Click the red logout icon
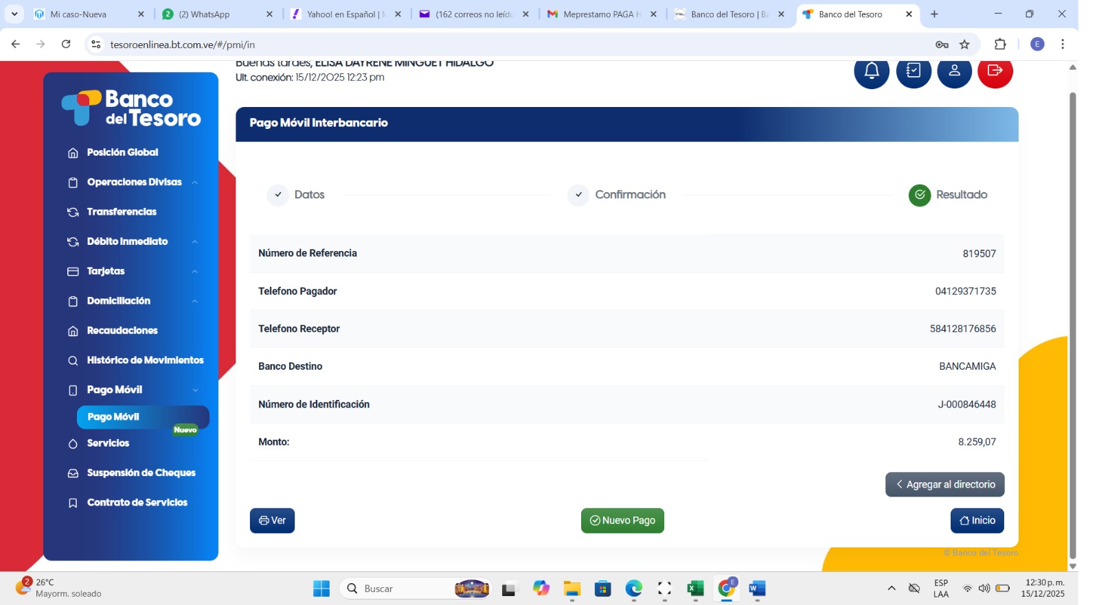 coord(995,71)
